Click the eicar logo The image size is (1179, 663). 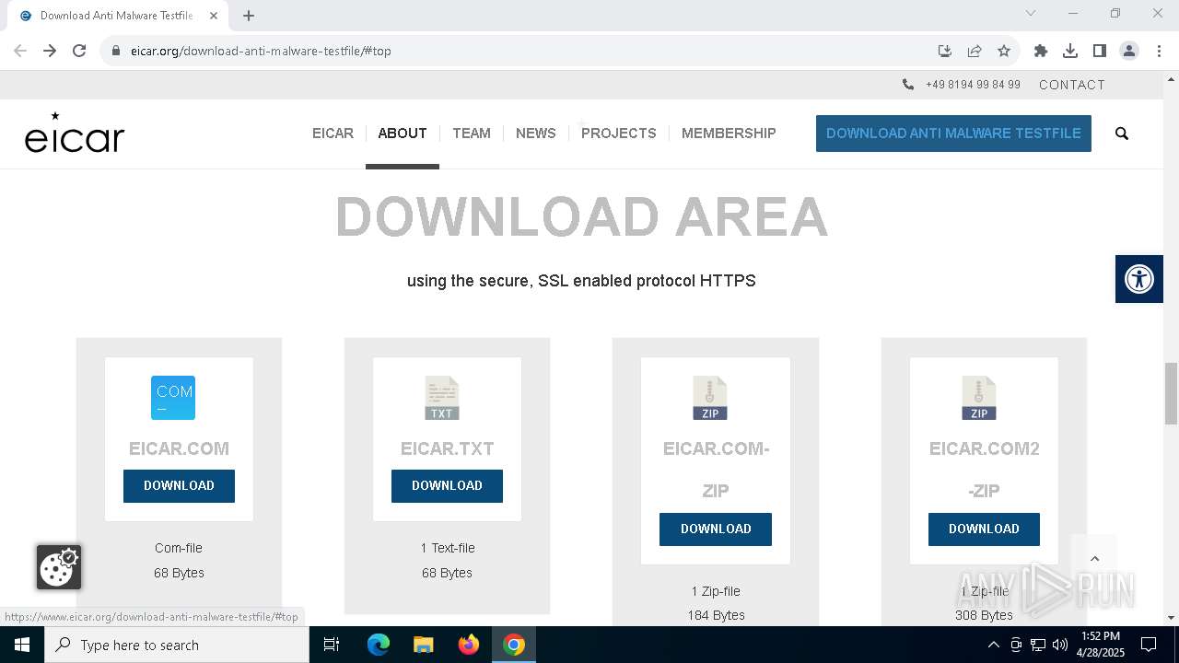coord(75,133)
